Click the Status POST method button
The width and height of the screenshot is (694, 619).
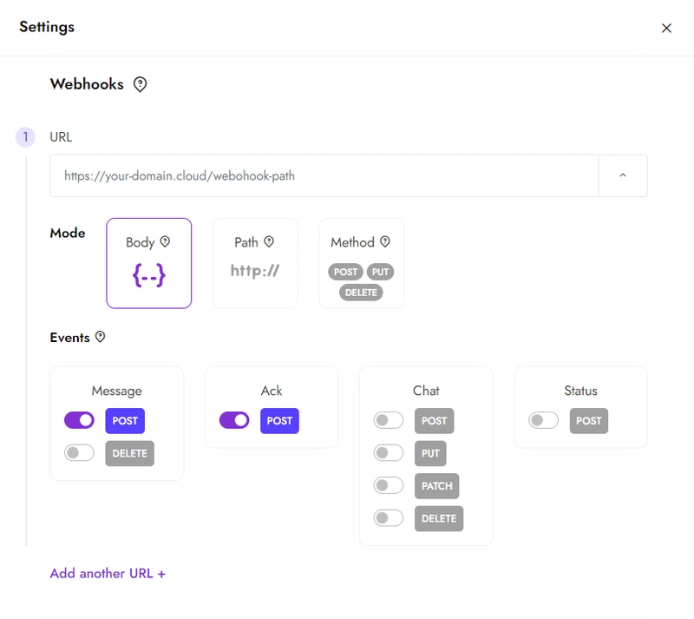tap(589, 421)
